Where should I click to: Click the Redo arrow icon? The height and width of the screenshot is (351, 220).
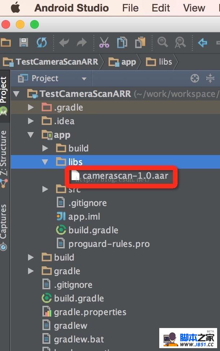pos(82,42)
